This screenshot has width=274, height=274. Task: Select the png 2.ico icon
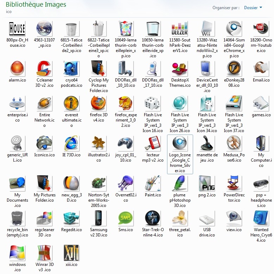tap(207, 183)
